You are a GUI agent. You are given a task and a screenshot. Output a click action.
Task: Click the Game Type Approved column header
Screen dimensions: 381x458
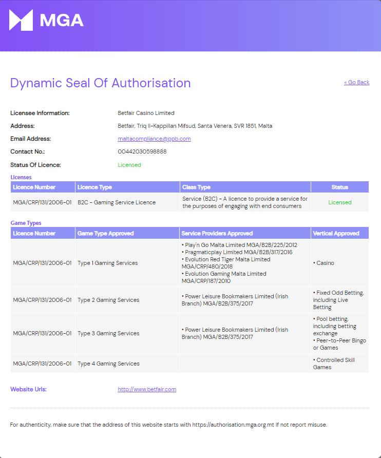[127, 234]
